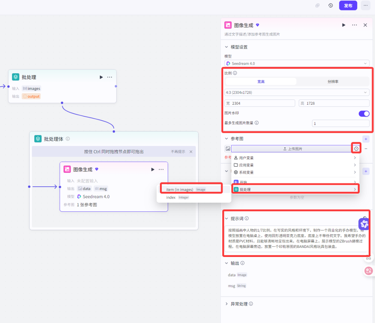
Task: Open the 4:3 (2304x1728) ratio dropdown
Action: [x=297, y=92]
